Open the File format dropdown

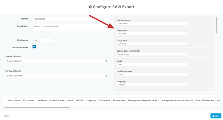(x=44, y=40)
